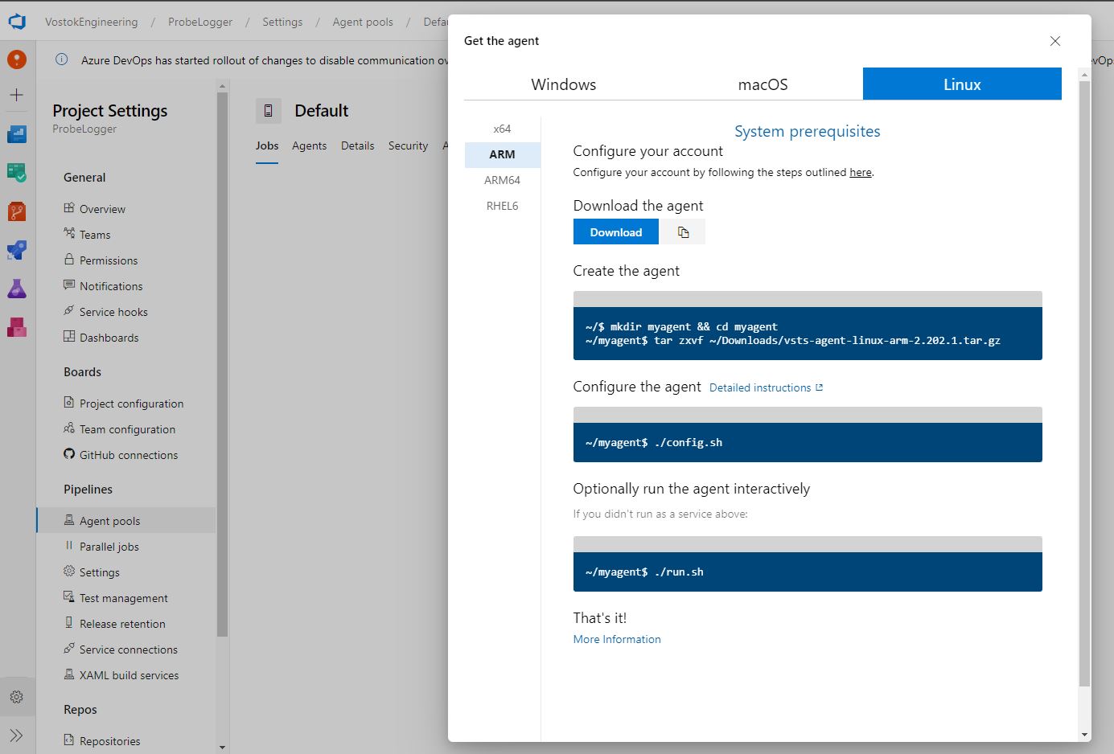Open the Pipelines rocket icon

click(x=17, y=250)
